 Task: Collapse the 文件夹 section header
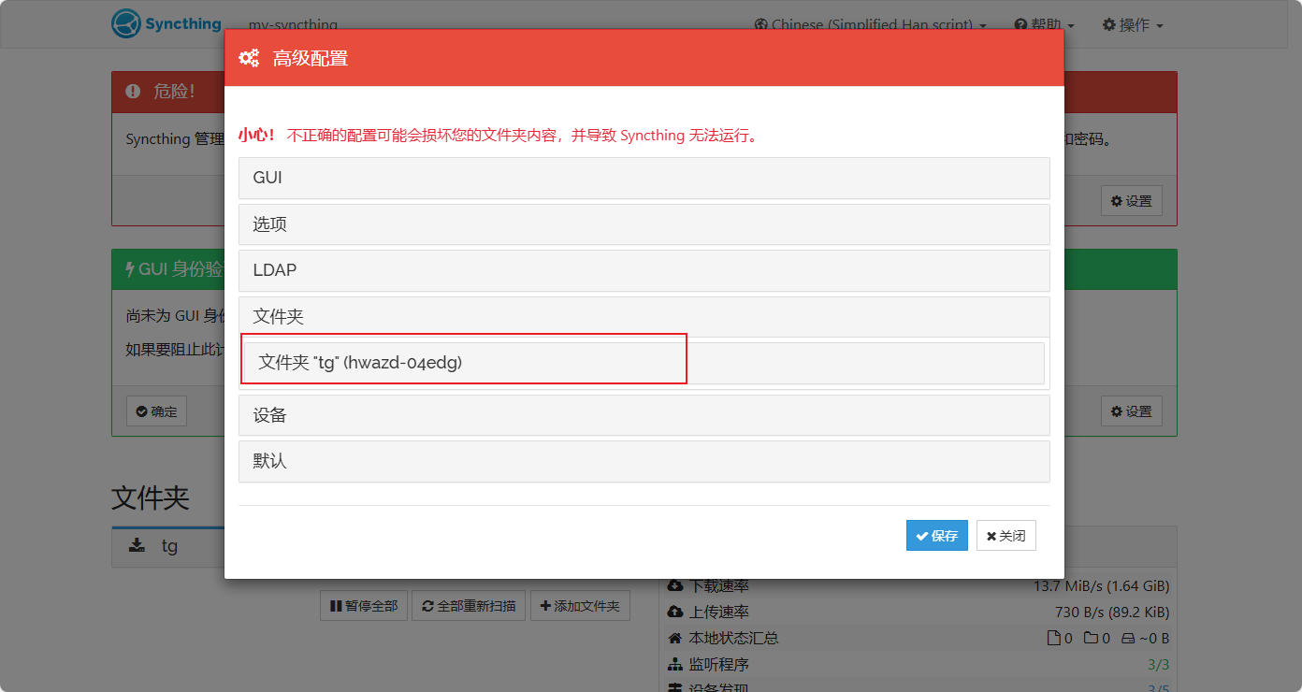(x=644, y=317)
